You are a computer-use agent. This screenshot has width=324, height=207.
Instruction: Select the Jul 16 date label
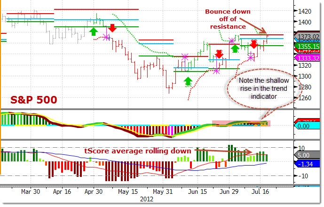pyautogui.click(x=260, y=191)
